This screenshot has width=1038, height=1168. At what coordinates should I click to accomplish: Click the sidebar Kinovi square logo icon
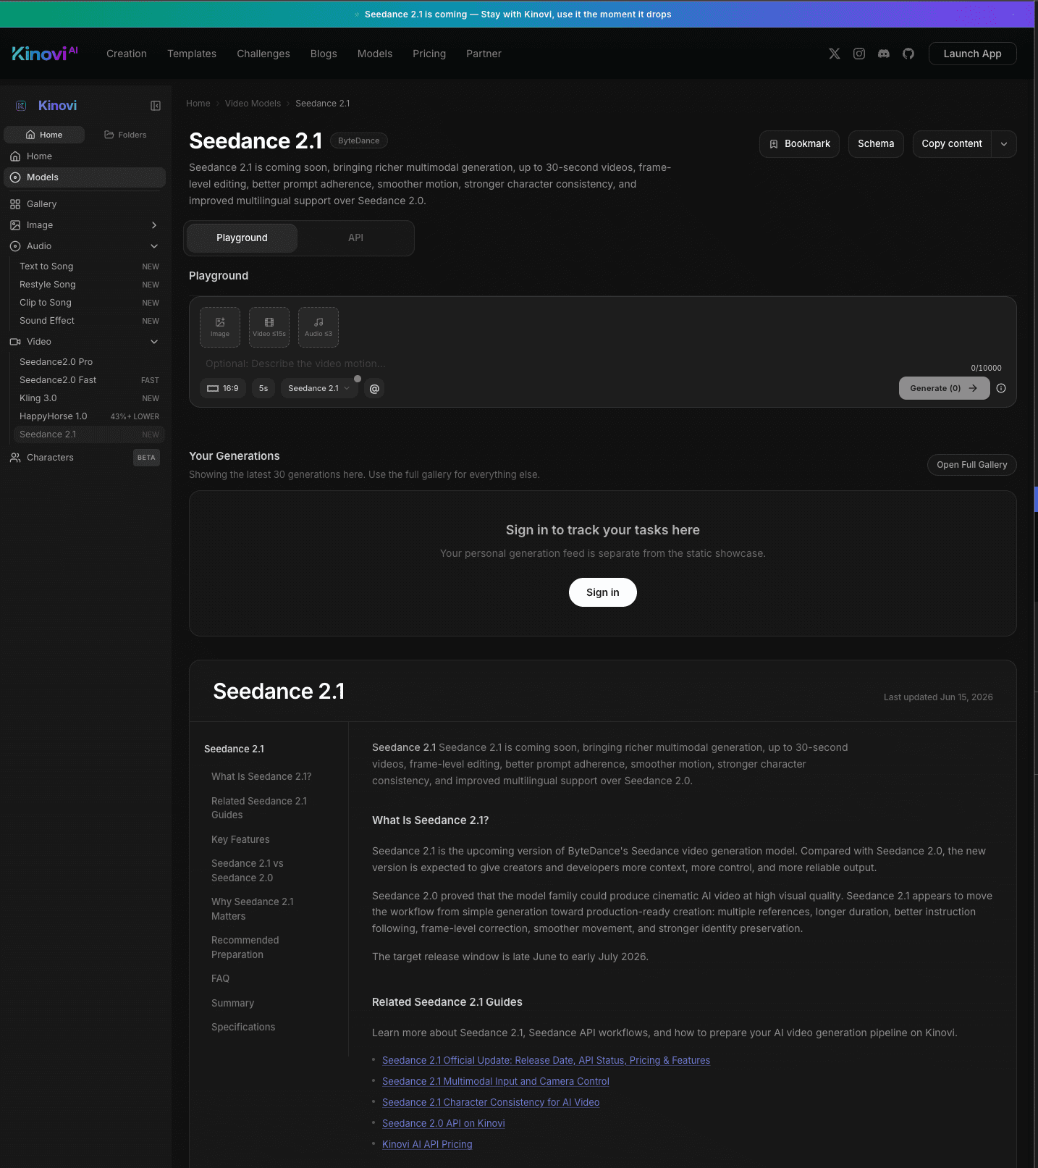click(x=21, y=106)
